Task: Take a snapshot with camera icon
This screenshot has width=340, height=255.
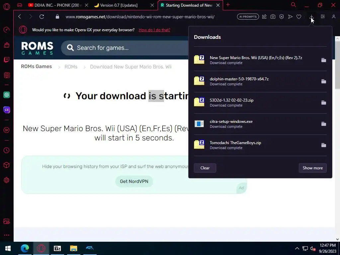Action: (x=273, y=17)
